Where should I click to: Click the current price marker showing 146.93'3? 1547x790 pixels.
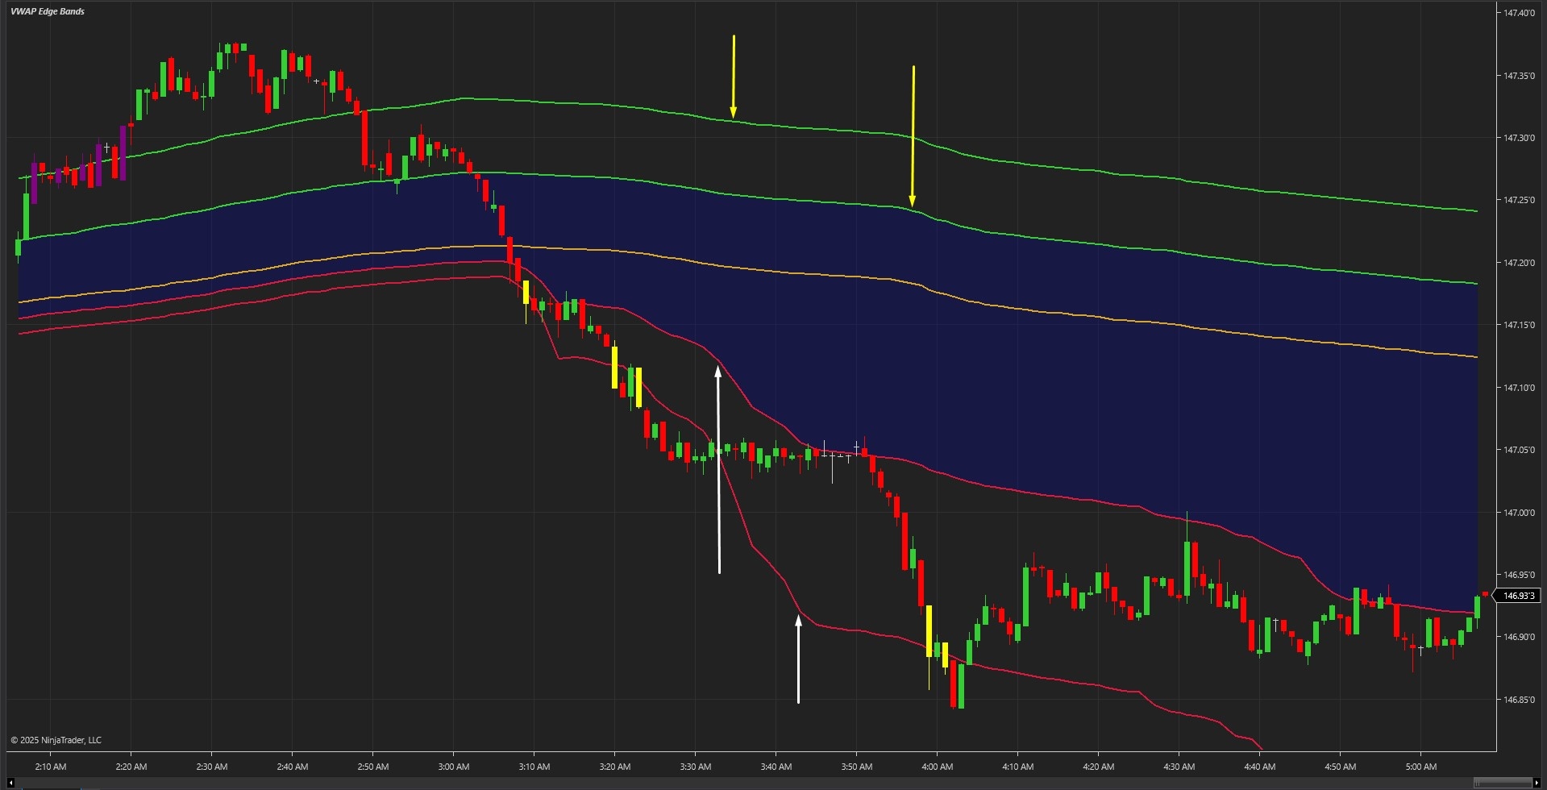click(x=1519, y=596)
